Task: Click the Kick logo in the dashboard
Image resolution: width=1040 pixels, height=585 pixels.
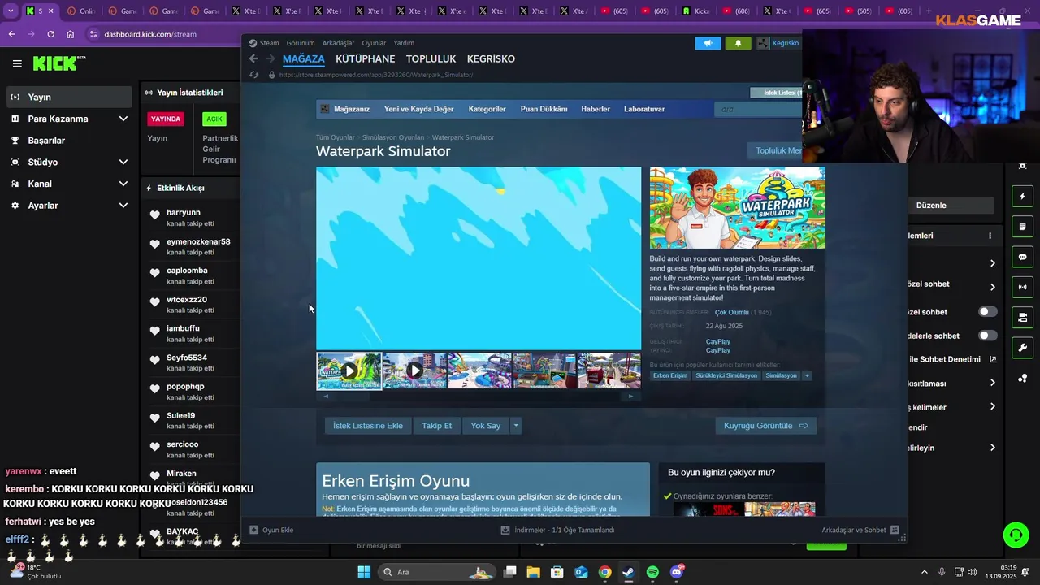Action: [x=58, y=63]
